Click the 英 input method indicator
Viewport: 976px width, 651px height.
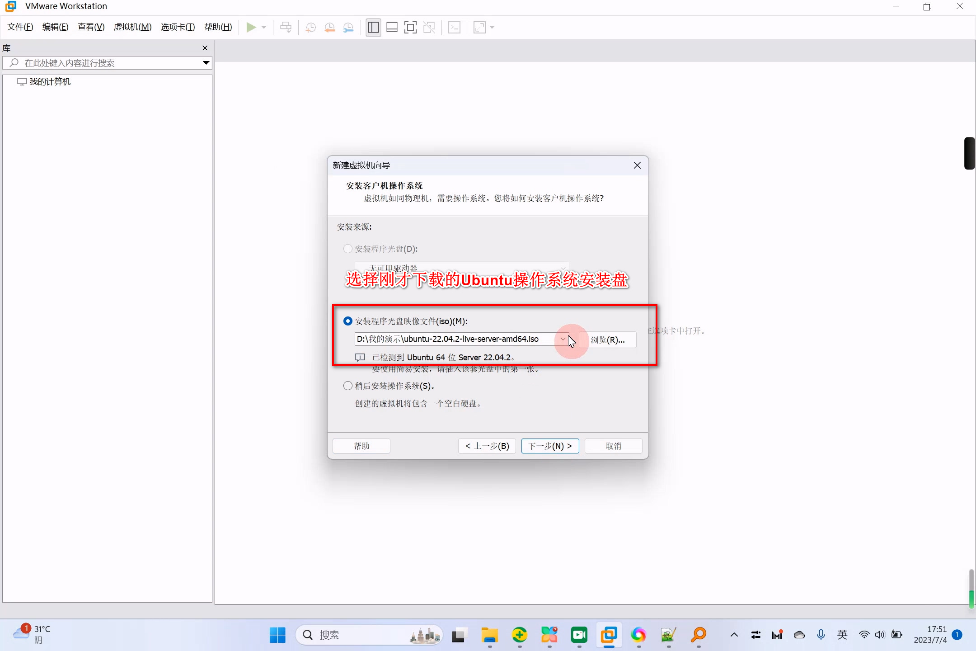842,635
